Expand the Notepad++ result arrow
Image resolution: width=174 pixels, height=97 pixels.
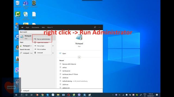point(53,46)
